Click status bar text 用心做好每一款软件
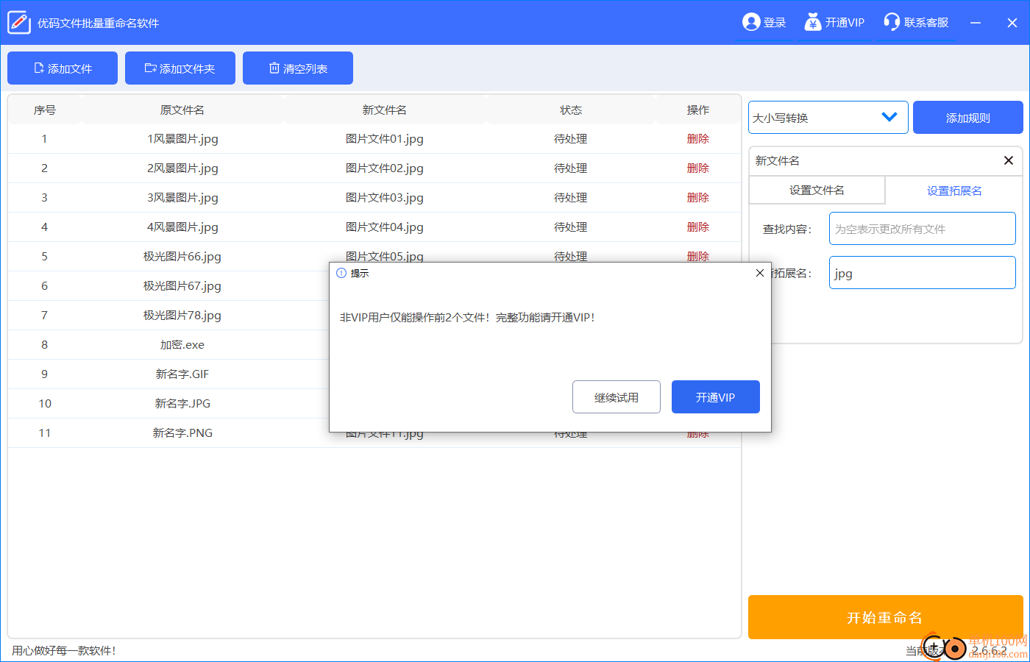Image resolution: width=1030 pixels, height=662 pixels. coord(64,650)
